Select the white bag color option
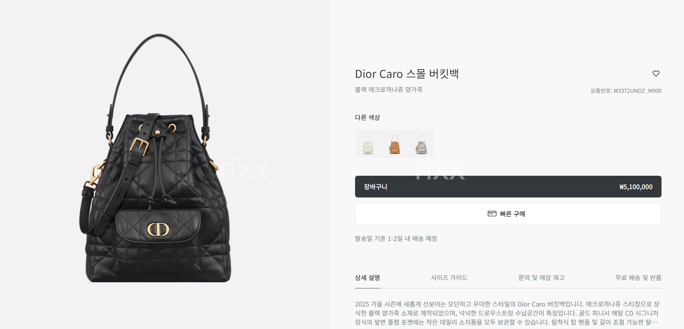Screen dimensions: 684x329 tap(368, 144)
